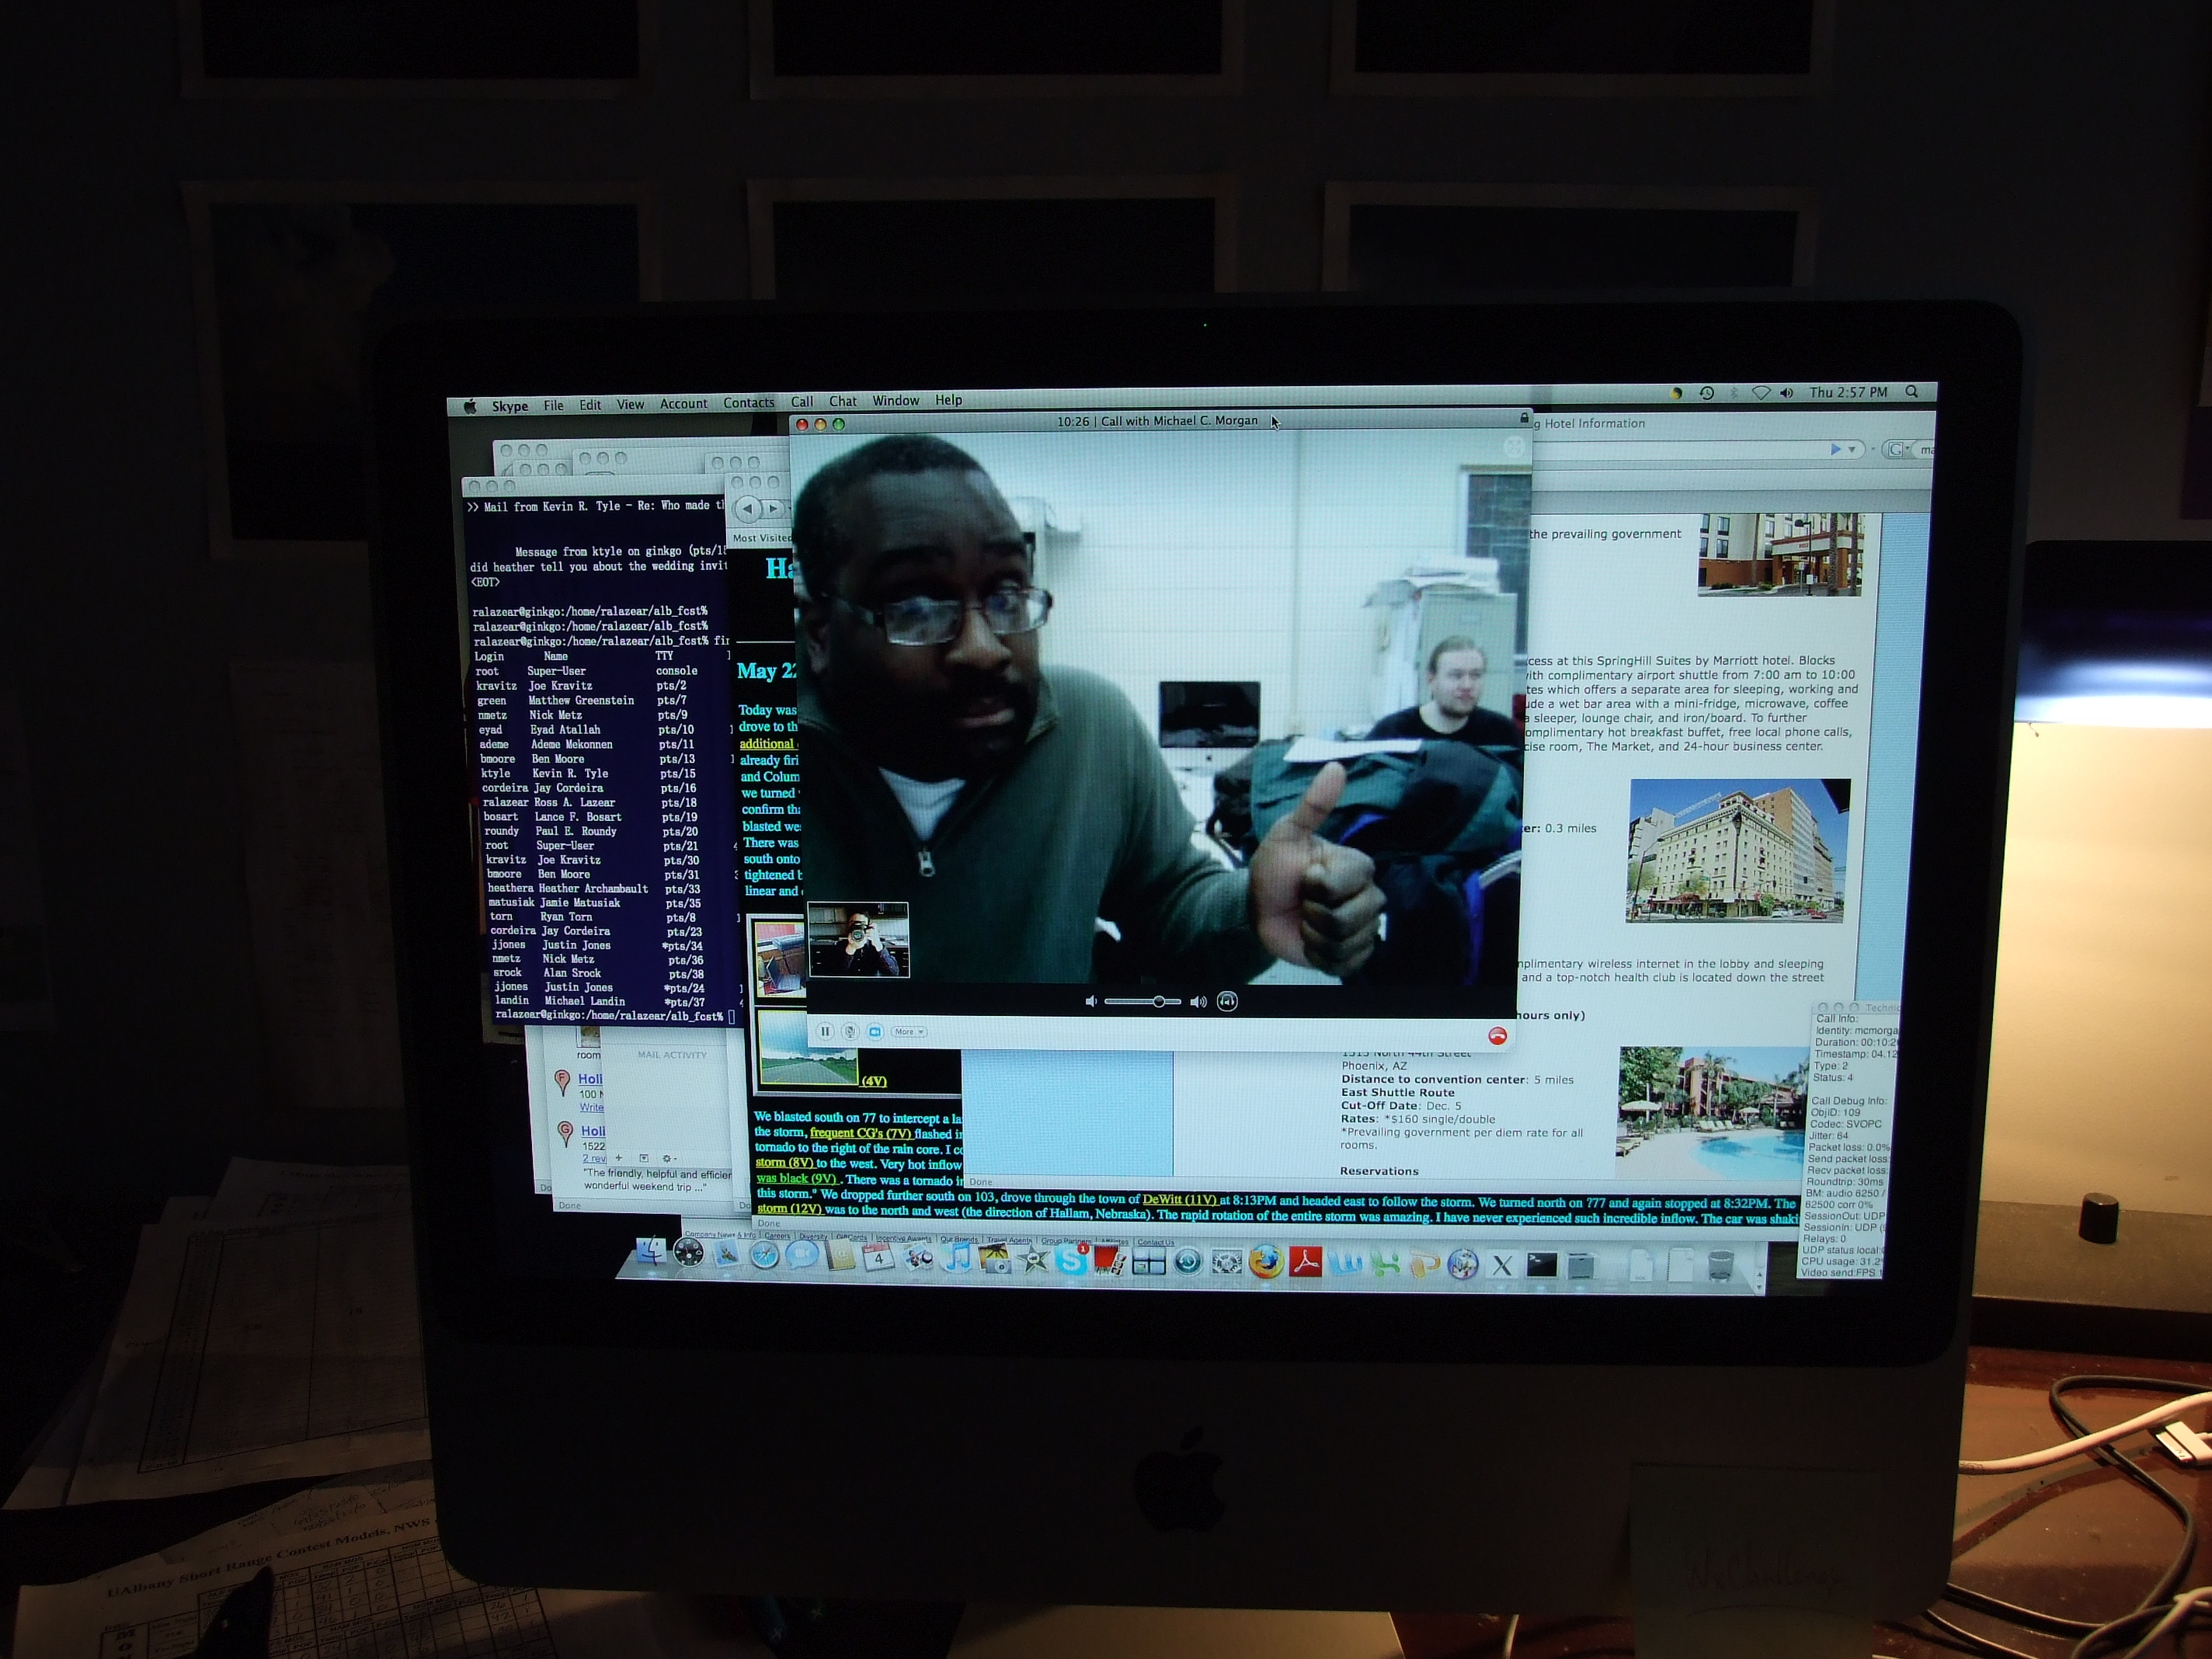Toggle the video camera button in Skype
2212x1659 pixels.
click(875, 1031)
